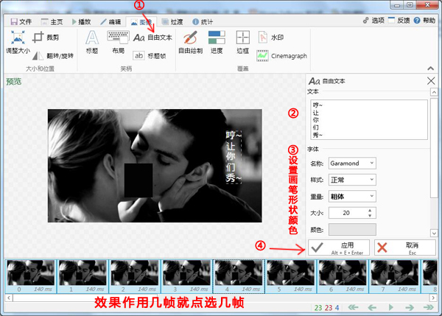Viewport: 442px width, 316px height.
Task: Click the 进度 (Progress) overlay tool
Action: pos(217,42)
